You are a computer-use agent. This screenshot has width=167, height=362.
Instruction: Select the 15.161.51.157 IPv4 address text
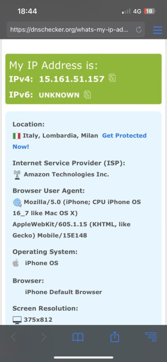tap(72, 79)
